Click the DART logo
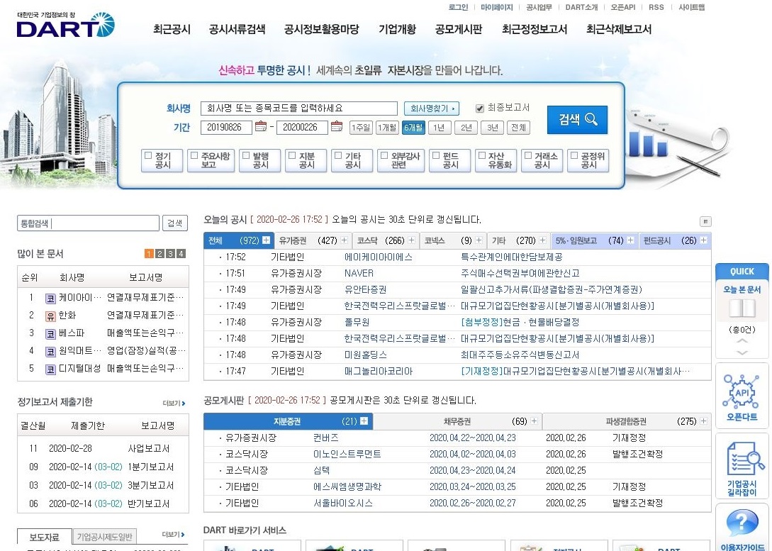 [x=65, y=26]
